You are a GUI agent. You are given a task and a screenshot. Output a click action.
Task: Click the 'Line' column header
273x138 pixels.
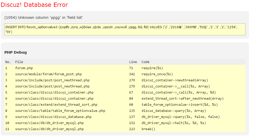133,62
